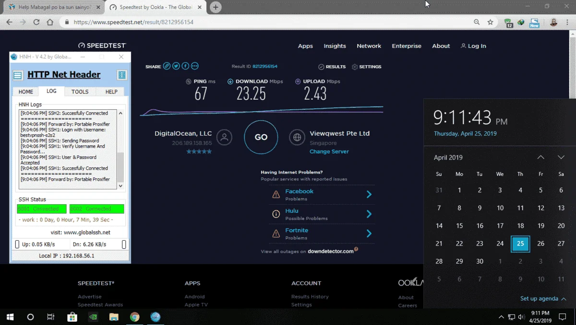Open About link in Speedtest nav
Screen dimensions: 576x325
coord(441,46)
